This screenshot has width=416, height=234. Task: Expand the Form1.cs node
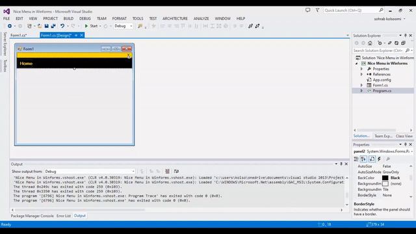point(361,85)
